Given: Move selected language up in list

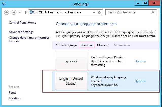Looking at the screenshot, I should tap(103, 45).
